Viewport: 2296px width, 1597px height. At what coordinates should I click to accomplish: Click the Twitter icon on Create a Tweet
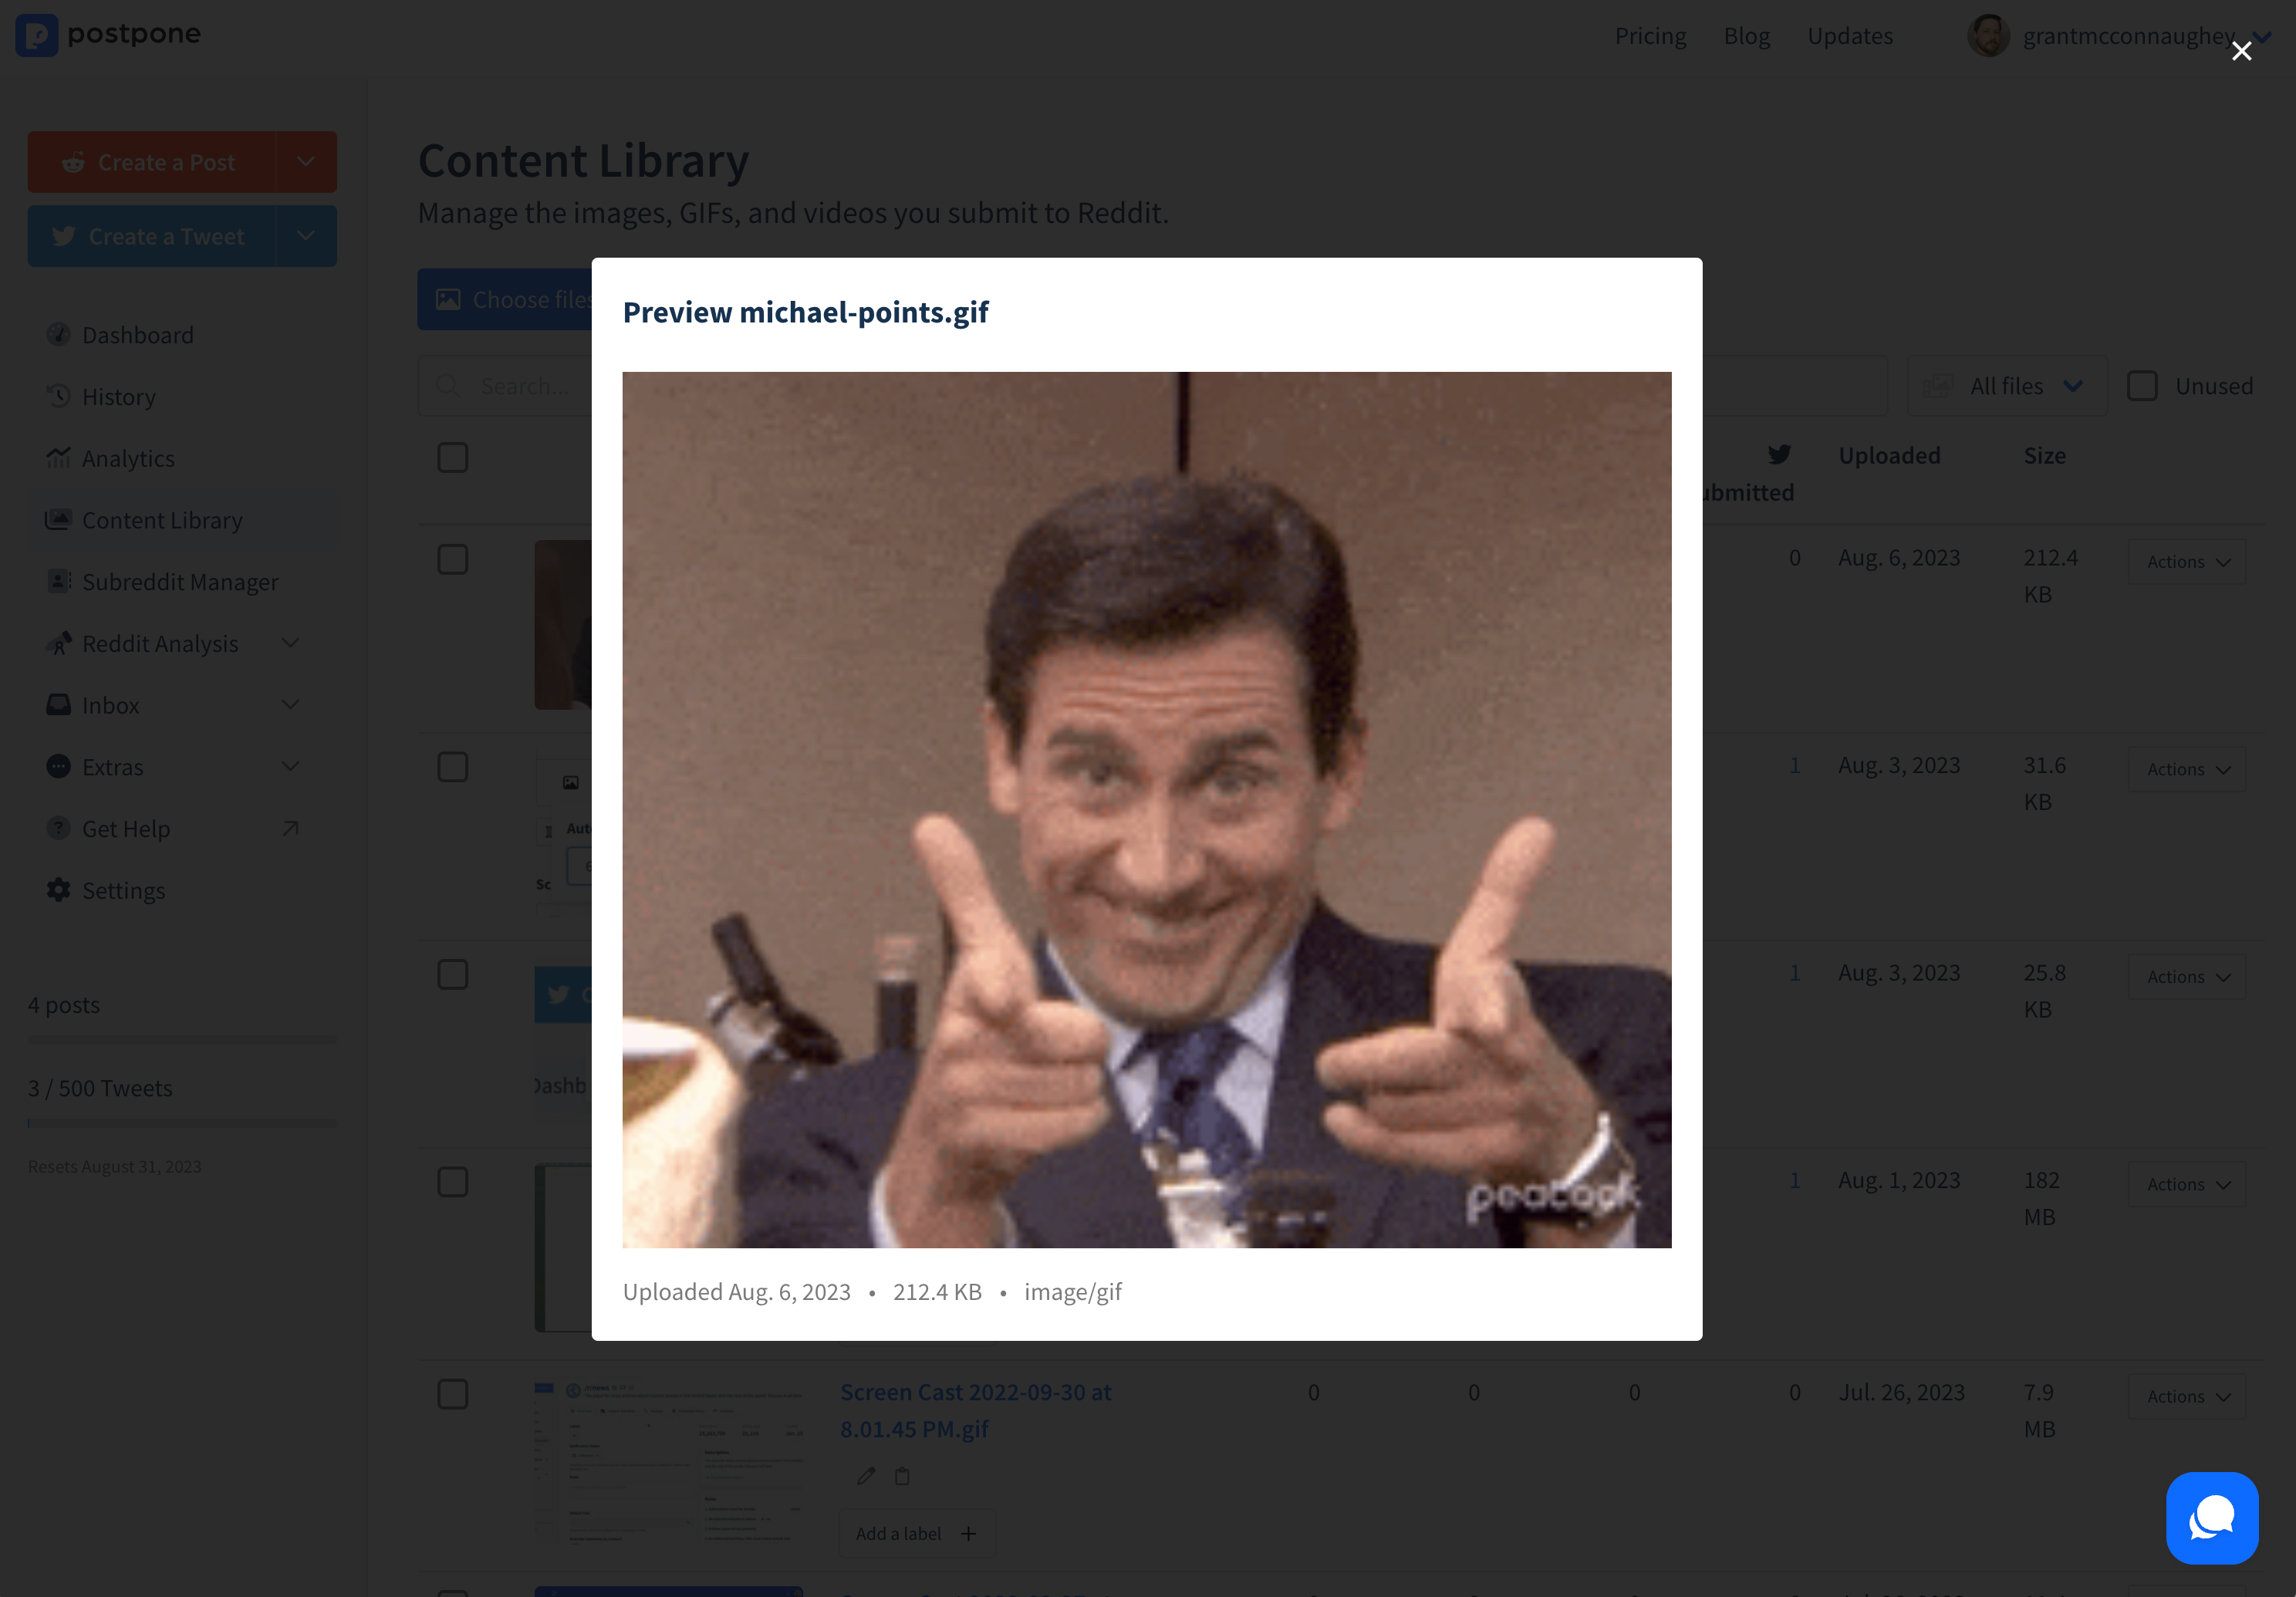64,236
